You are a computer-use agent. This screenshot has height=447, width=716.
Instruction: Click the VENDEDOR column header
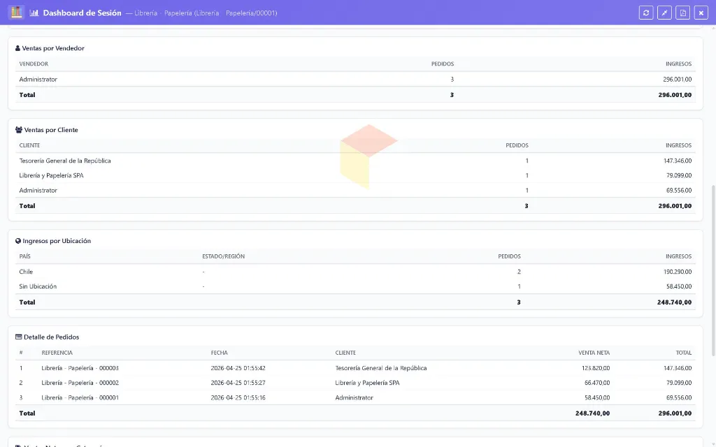34,64
